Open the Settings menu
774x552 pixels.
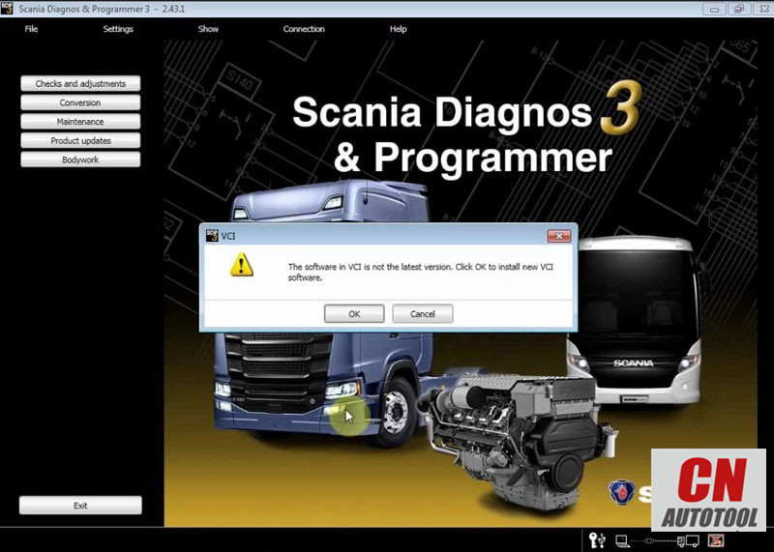pos(118,29)
